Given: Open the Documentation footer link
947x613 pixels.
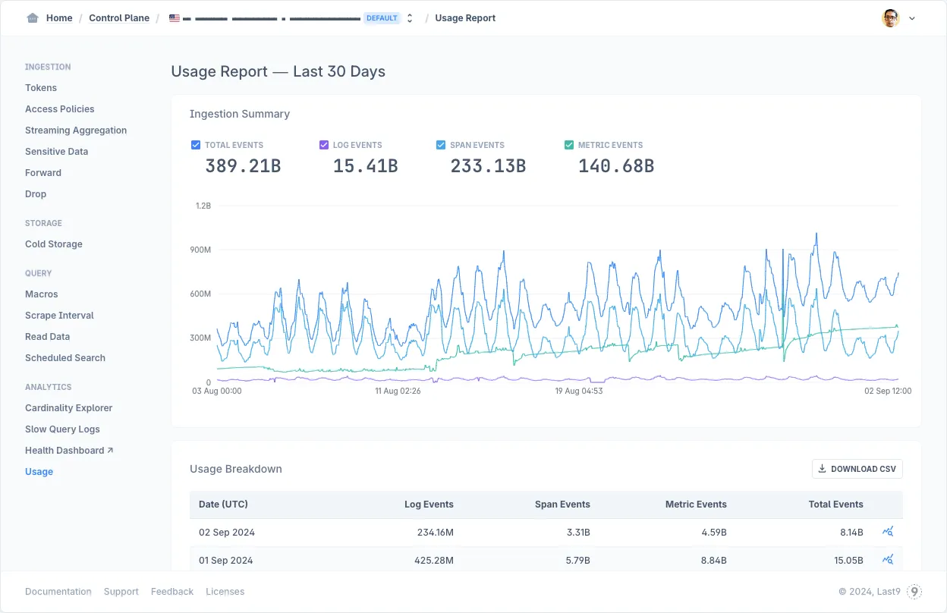Looking at the screenshot, I should pyautogui.click(x=58, y=592).
